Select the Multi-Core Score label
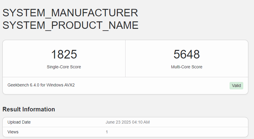 click(187, 67)
